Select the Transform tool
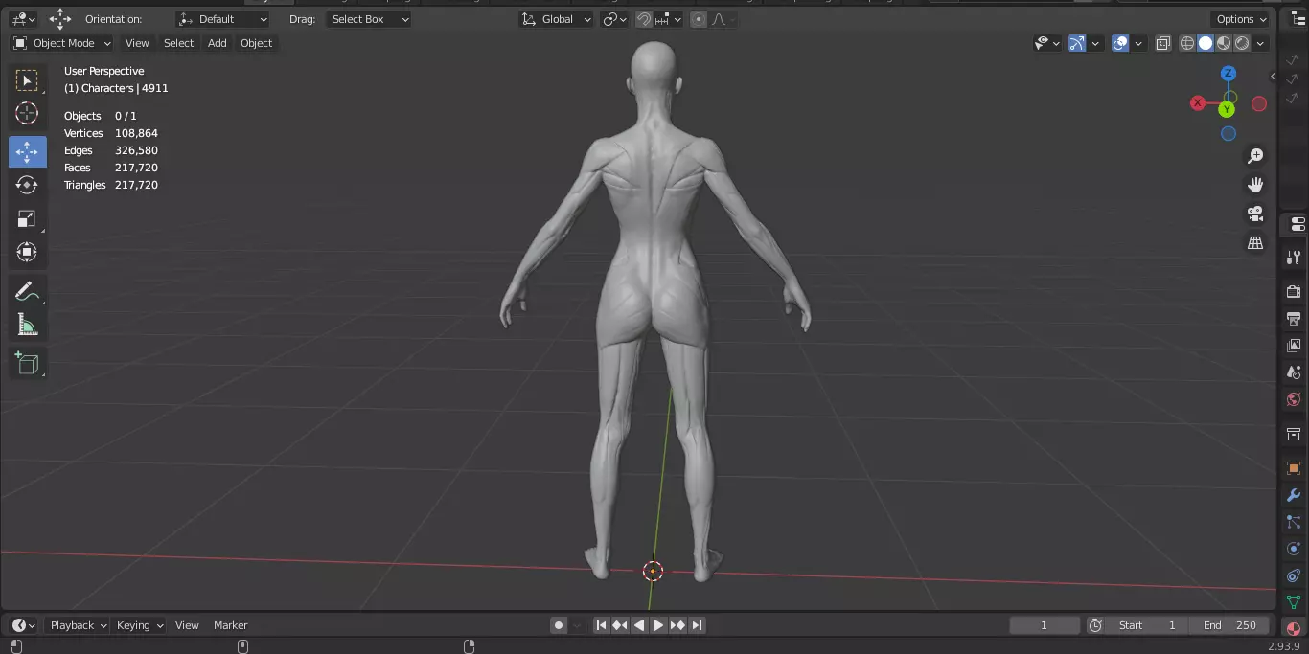1309x654 pixels. click(27, 252)
